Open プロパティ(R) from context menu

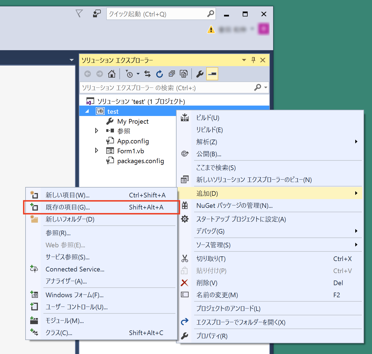(270, 336)
